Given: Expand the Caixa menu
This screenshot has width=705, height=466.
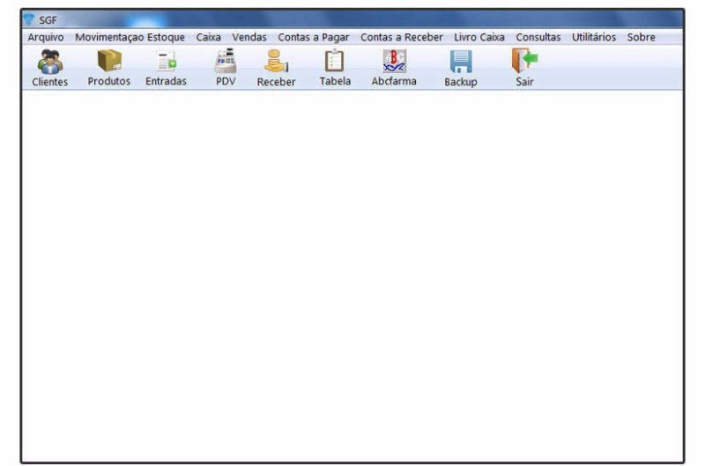Looking at the screenshot, I should pos(208,38).
